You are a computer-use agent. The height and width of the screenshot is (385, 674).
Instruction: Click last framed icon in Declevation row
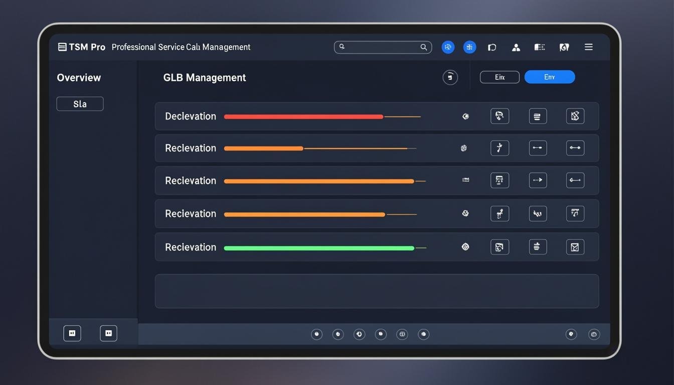[x=575, y=116]
